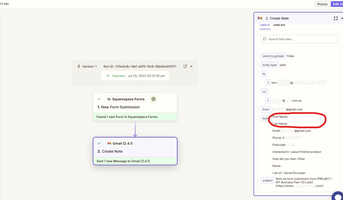343x200 pixels.
Task: Click the lightning bolt version icon
Action: point(79,66)
